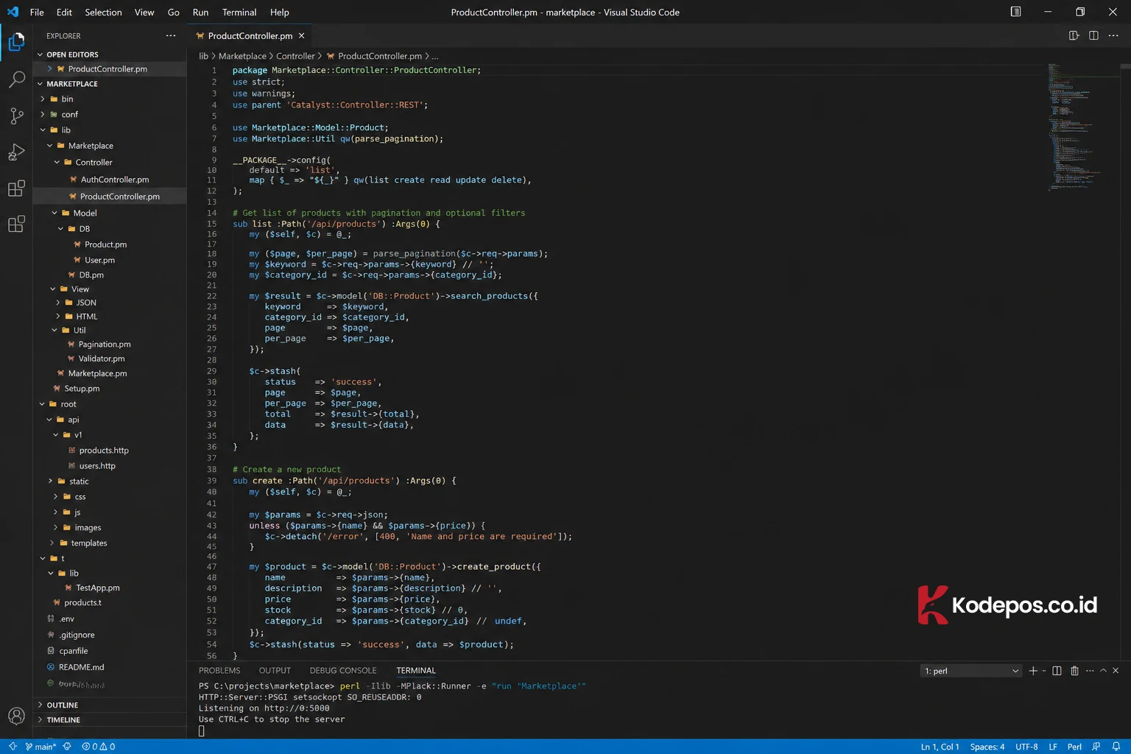Open editor more actions menu
This screenshot has width=1131, height=754.
[x=1113, y=35]
